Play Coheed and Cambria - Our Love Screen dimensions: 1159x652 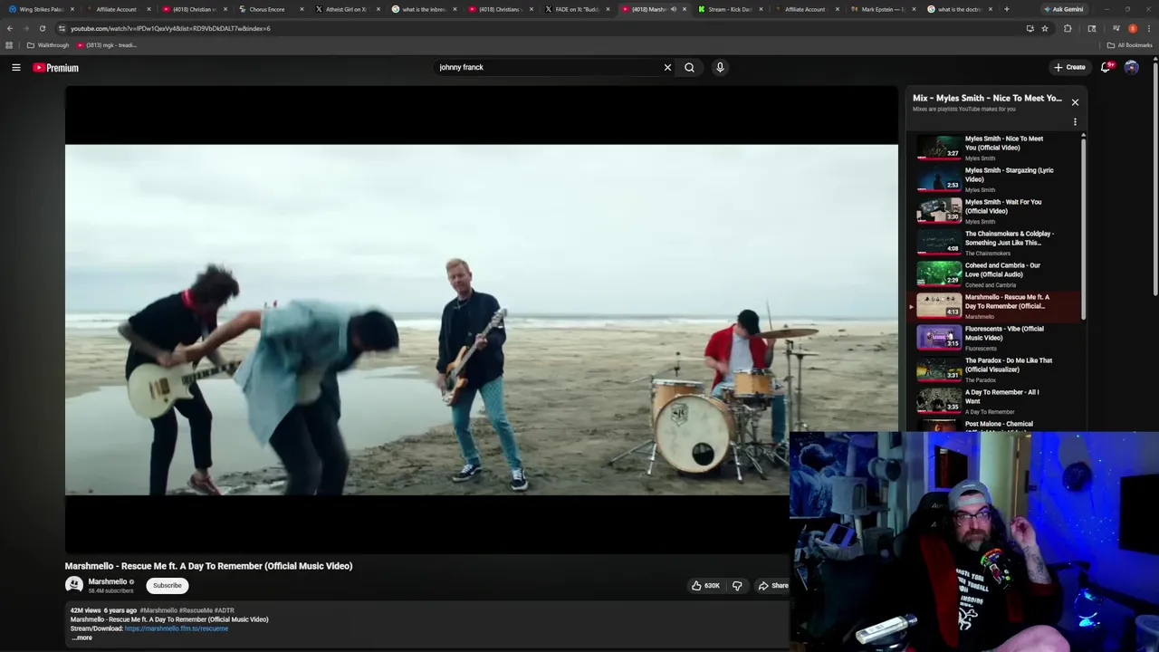[x=996, y=274]
